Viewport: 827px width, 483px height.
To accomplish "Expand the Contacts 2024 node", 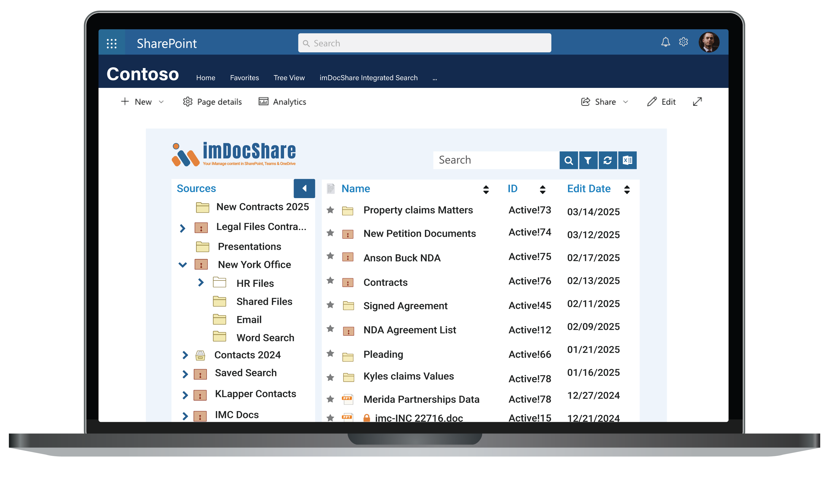I will (x=185, y=355).
